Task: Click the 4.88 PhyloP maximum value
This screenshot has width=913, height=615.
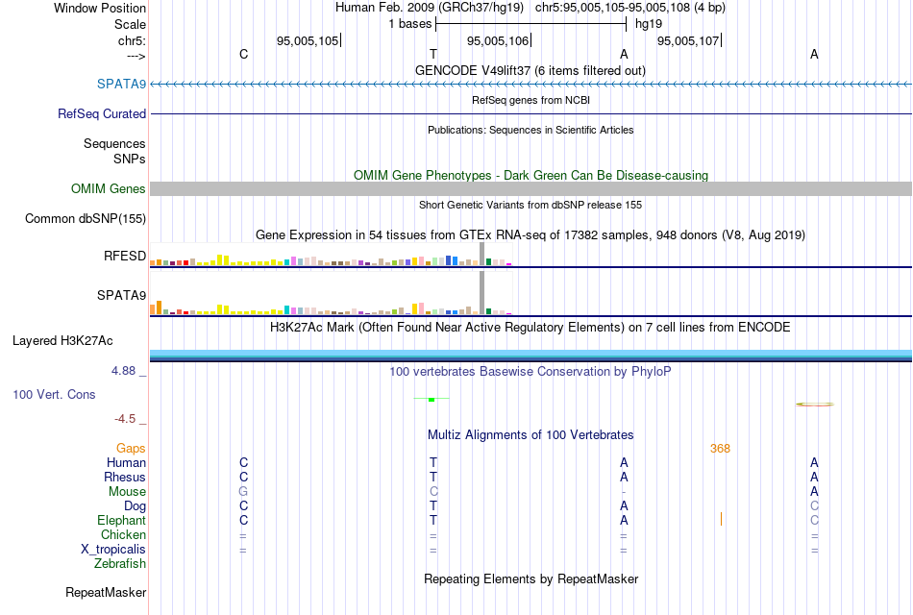Action: 123,370
